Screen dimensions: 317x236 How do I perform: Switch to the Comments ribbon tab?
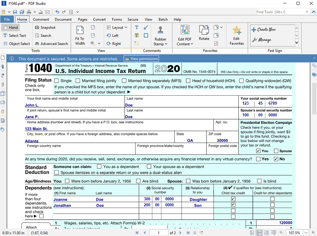(x=41, y=19)
